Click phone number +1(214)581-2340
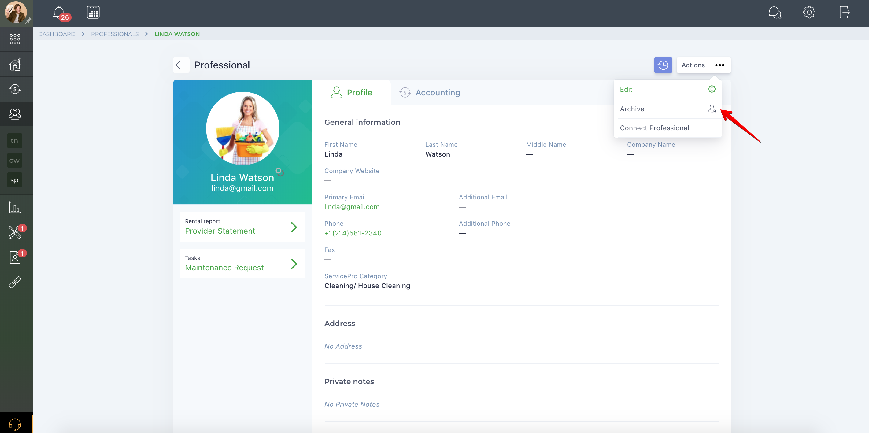Screen dimensions: 869x433 pos(353,233)
